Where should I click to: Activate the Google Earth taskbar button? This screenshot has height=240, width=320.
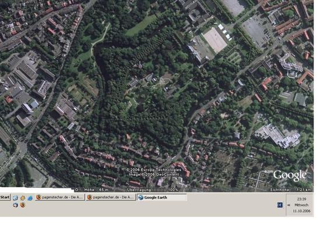[x=161, y=198]
